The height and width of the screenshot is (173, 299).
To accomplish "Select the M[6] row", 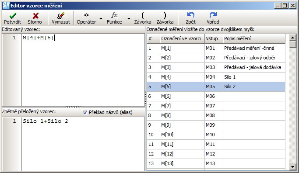I will pos(216,96).
